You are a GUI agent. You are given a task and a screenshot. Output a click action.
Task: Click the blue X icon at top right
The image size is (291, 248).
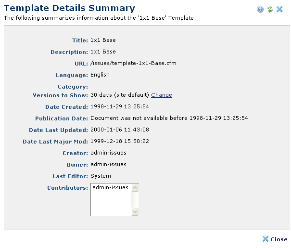pos(280,9)
